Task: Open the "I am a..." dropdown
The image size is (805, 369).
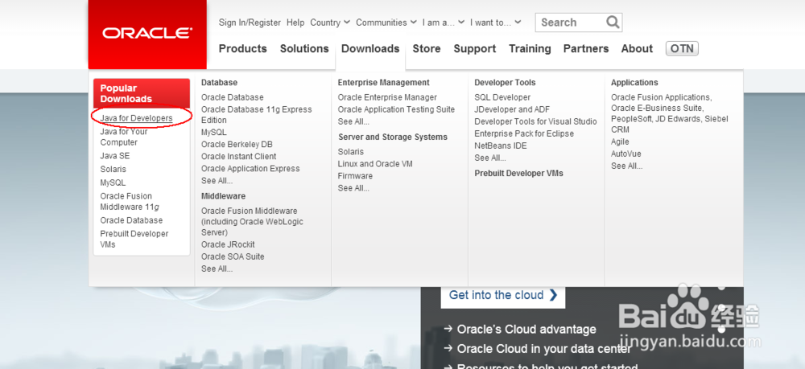Action: 444,23
